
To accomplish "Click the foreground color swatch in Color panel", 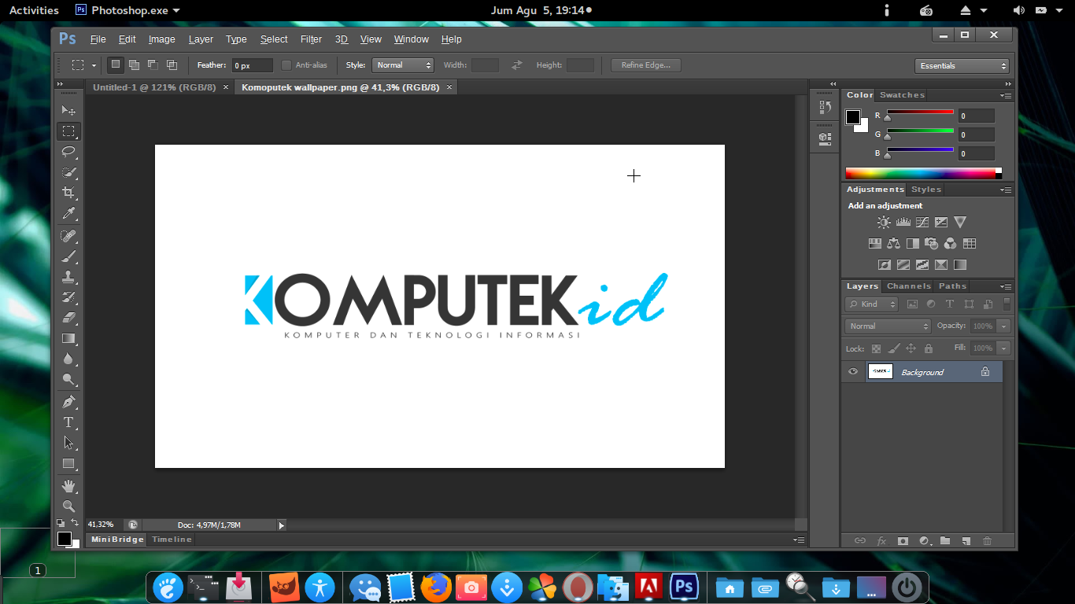I will [853, 117].
